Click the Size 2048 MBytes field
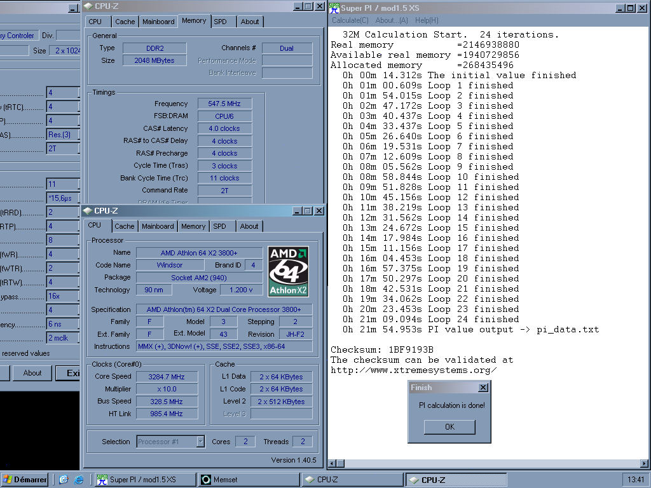 click(154, 60)
